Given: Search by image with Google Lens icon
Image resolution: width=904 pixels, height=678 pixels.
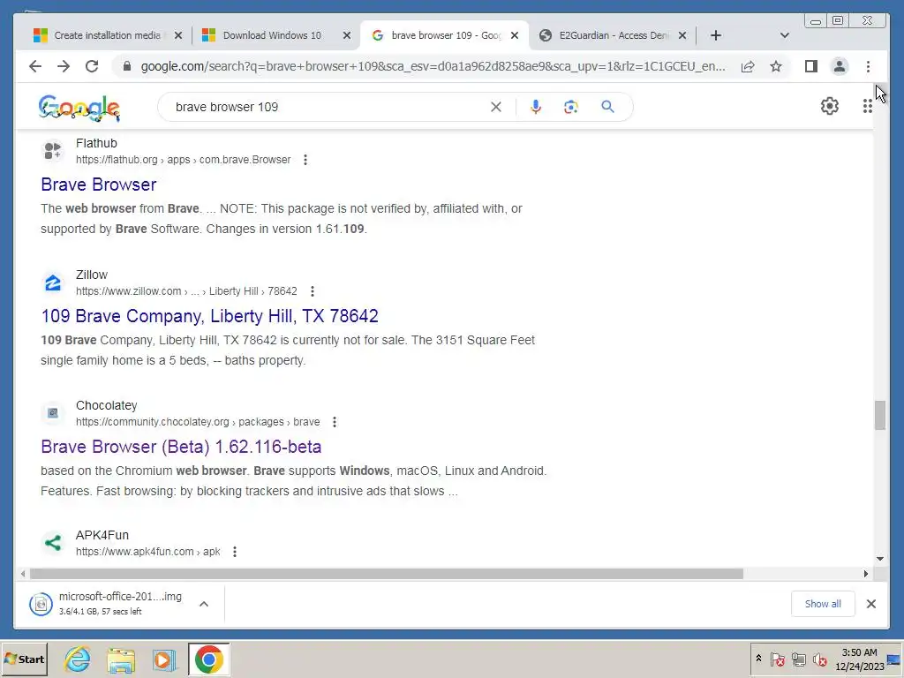Looking at the screenshot, I should tap(571, 107).
